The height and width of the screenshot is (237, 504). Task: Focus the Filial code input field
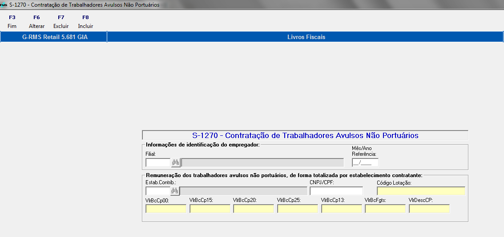click(x=158, y=162)
